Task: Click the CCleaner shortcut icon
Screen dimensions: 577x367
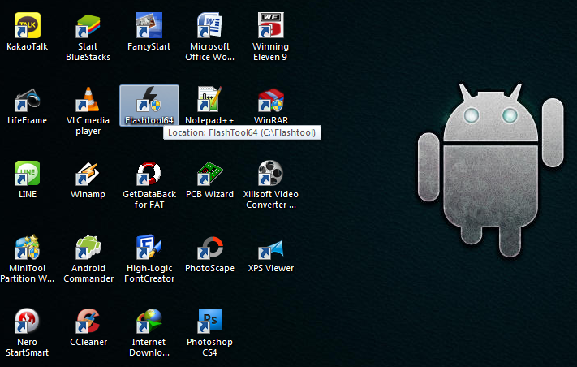Action: [88, 321]
